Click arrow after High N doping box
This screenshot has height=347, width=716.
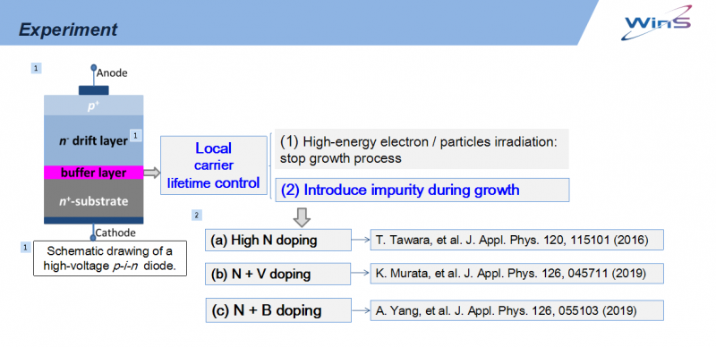(x=361, y=241)
